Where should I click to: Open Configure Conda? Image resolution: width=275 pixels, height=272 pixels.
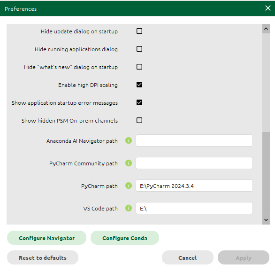tap(125, 238)
